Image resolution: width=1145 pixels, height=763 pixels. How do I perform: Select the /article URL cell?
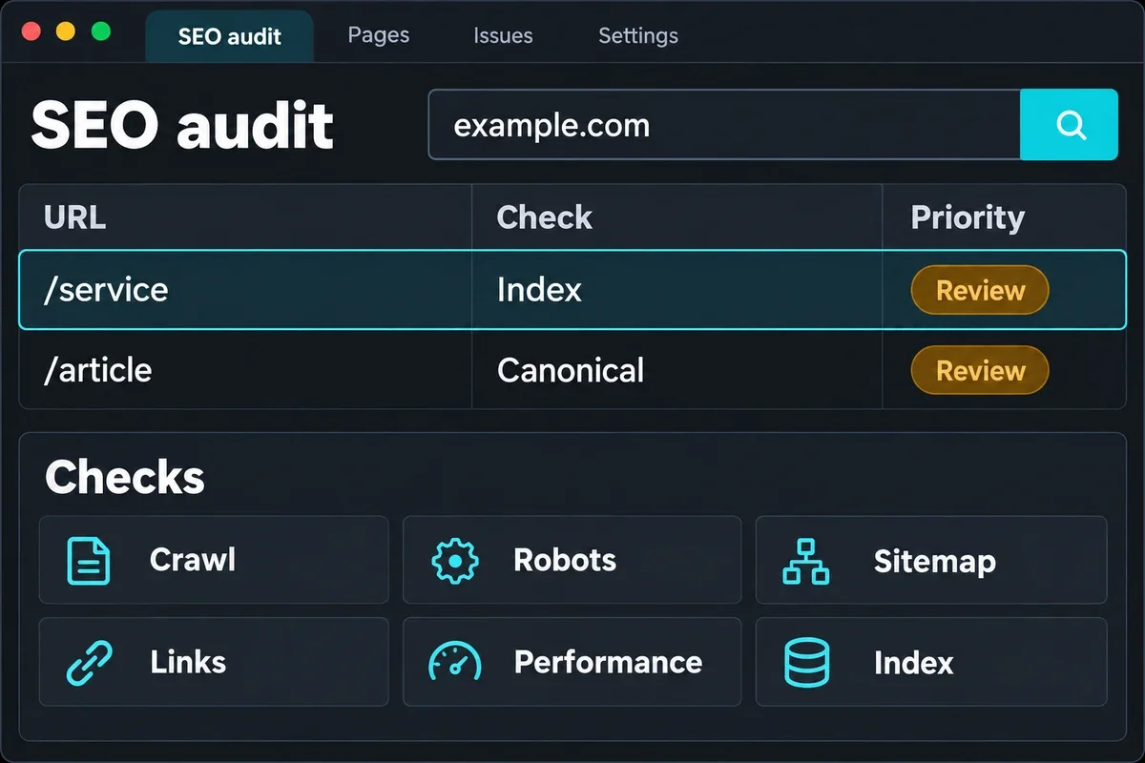point(246,370)
